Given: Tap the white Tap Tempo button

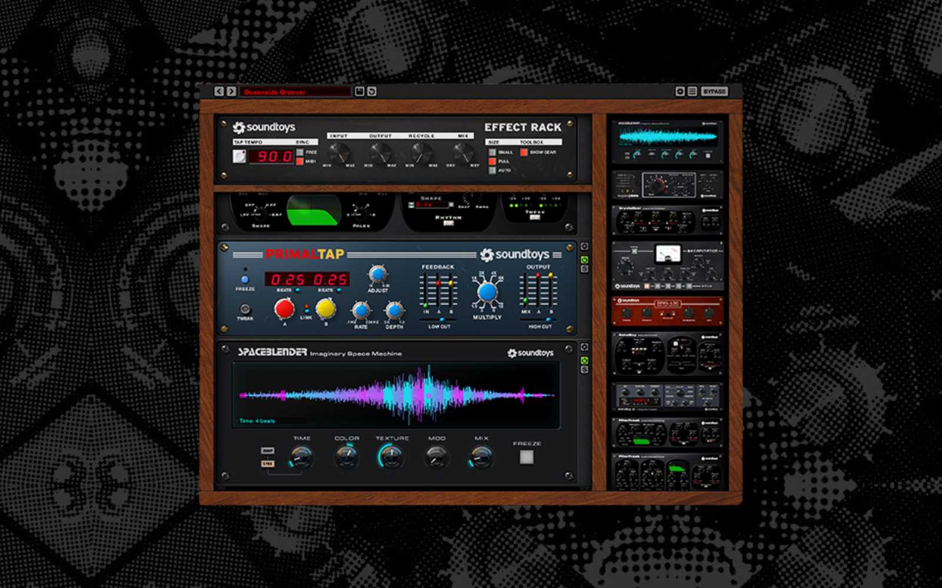Looking at the screenshot, I should click(240, 156).
